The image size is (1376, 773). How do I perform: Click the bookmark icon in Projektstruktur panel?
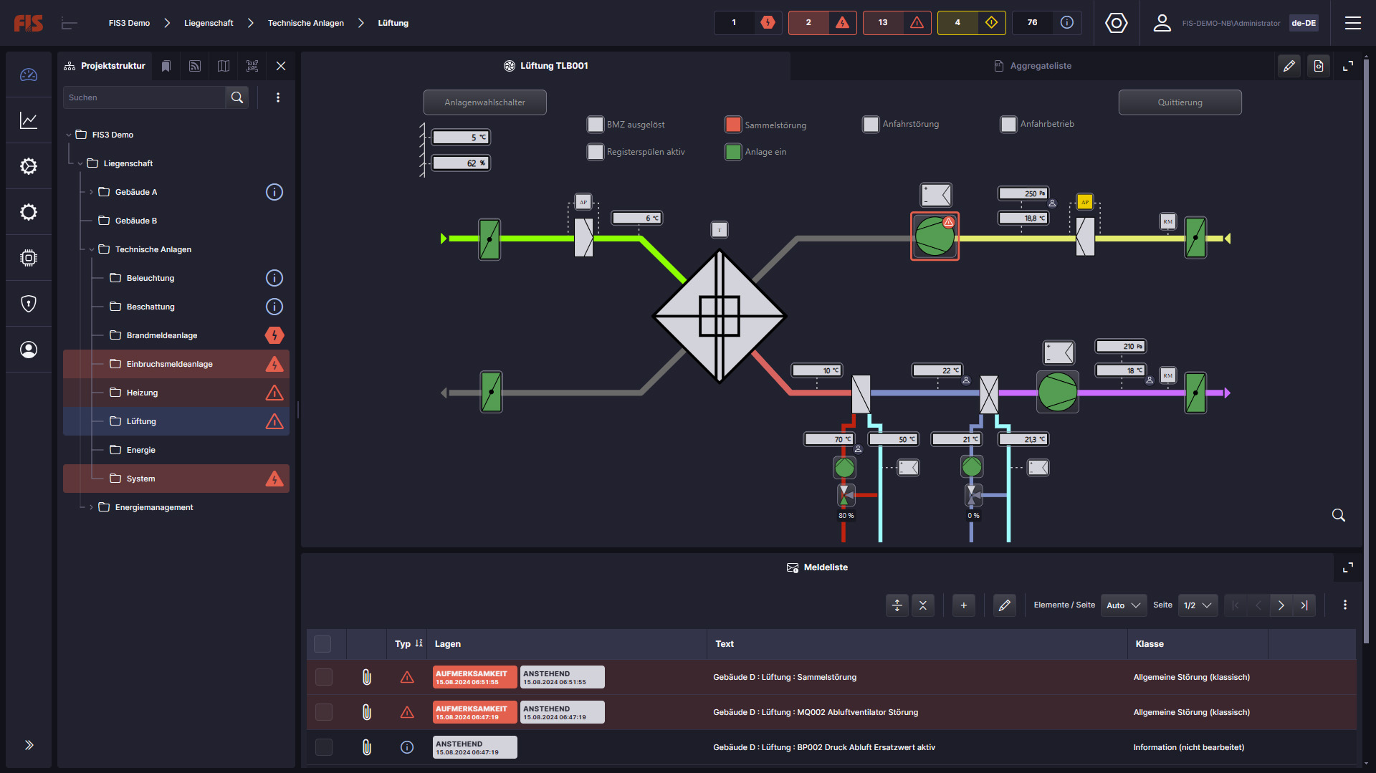coord(166,66)
